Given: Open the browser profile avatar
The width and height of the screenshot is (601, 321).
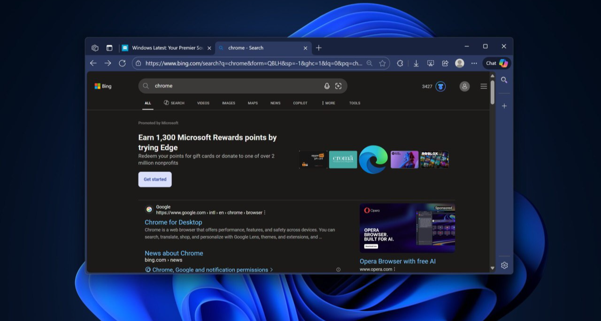Looking at the screenshot, I should [460, 63].
